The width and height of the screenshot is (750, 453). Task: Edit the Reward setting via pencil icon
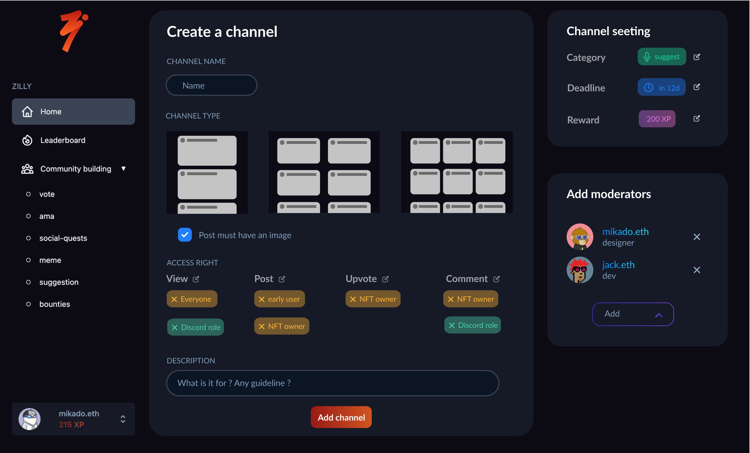coord(696,119)
